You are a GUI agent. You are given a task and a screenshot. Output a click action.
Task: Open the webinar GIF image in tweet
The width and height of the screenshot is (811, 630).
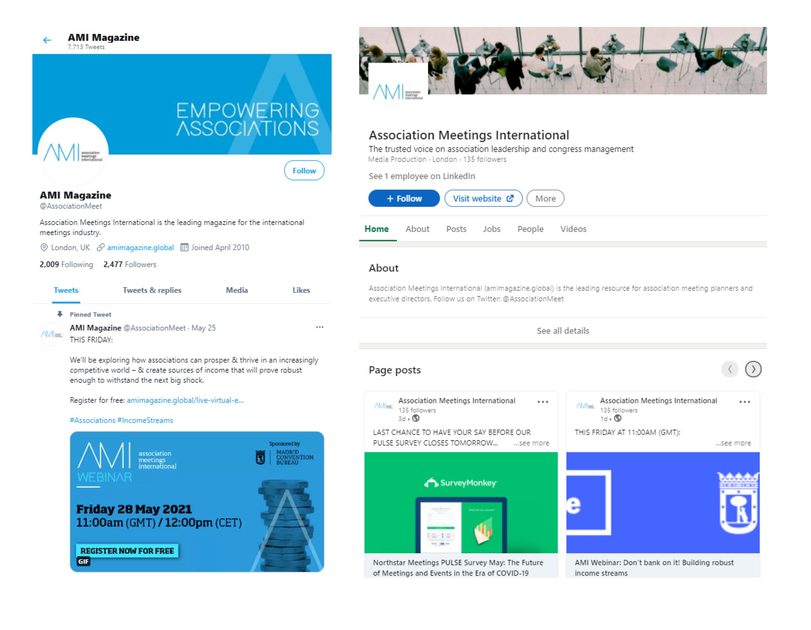[x=197, y=502]
